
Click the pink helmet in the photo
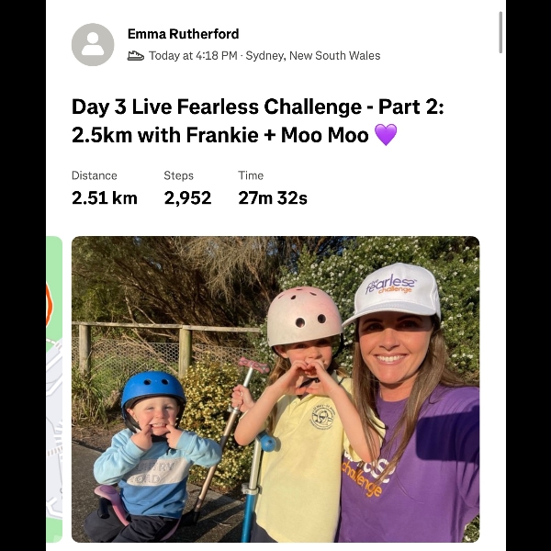(x=304, y=315)
